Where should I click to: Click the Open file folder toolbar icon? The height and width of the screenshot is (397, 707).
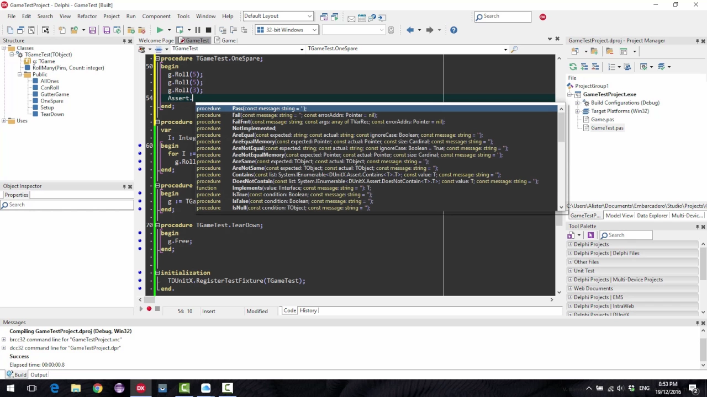click(74, 30)
